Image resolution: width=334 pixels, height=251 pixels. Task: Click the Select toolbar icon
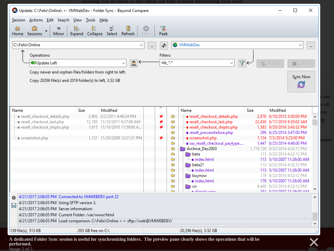[x=112, y=31]
